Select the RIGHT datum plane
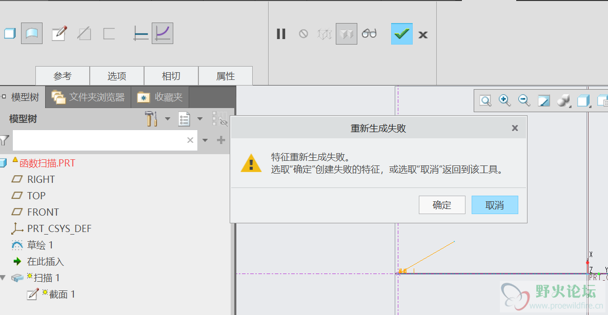608x315 pixels. 40,179
